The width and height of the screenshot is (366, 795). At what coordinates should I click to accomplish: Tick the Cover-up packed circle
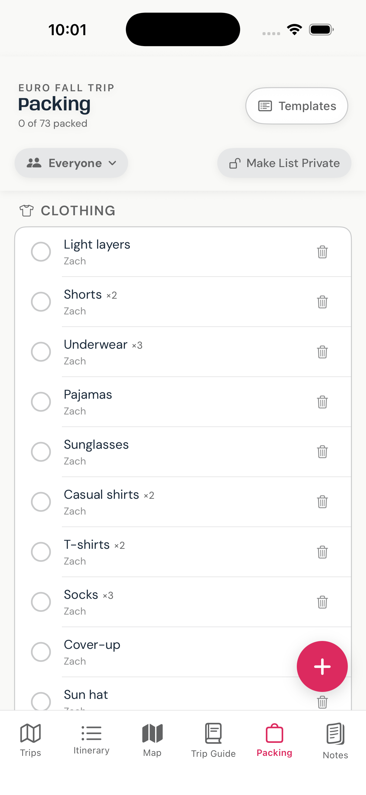pos(41,652)
